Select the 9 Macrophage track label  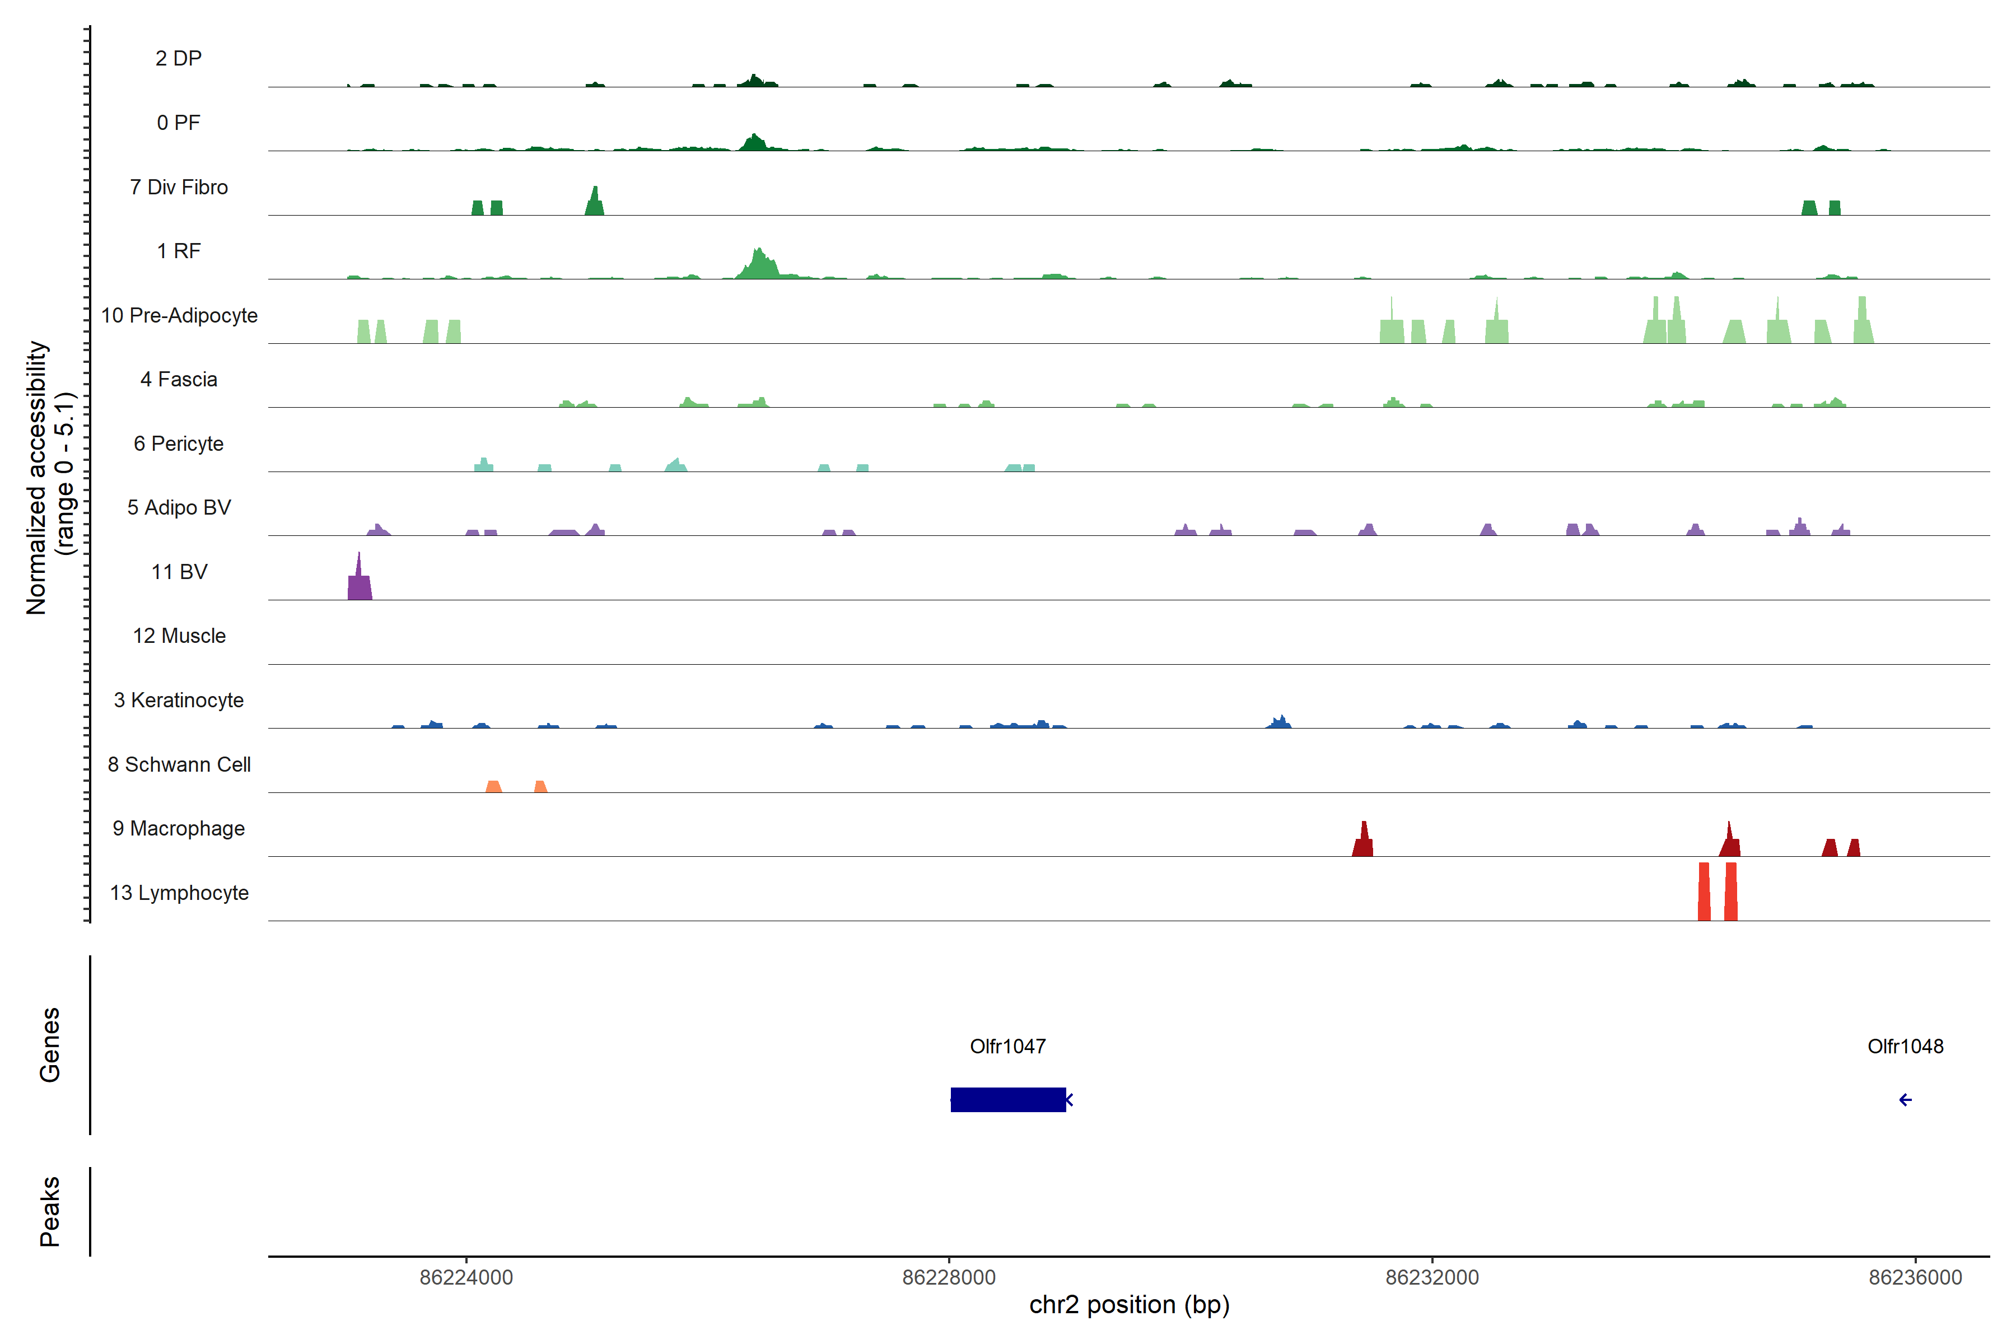178,829
